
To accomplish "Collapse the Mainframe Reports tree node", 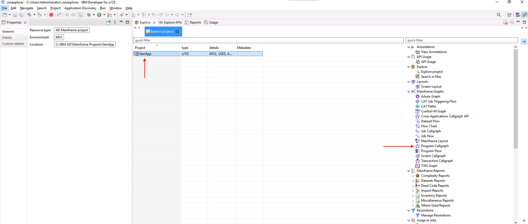I will pos(409,171).
